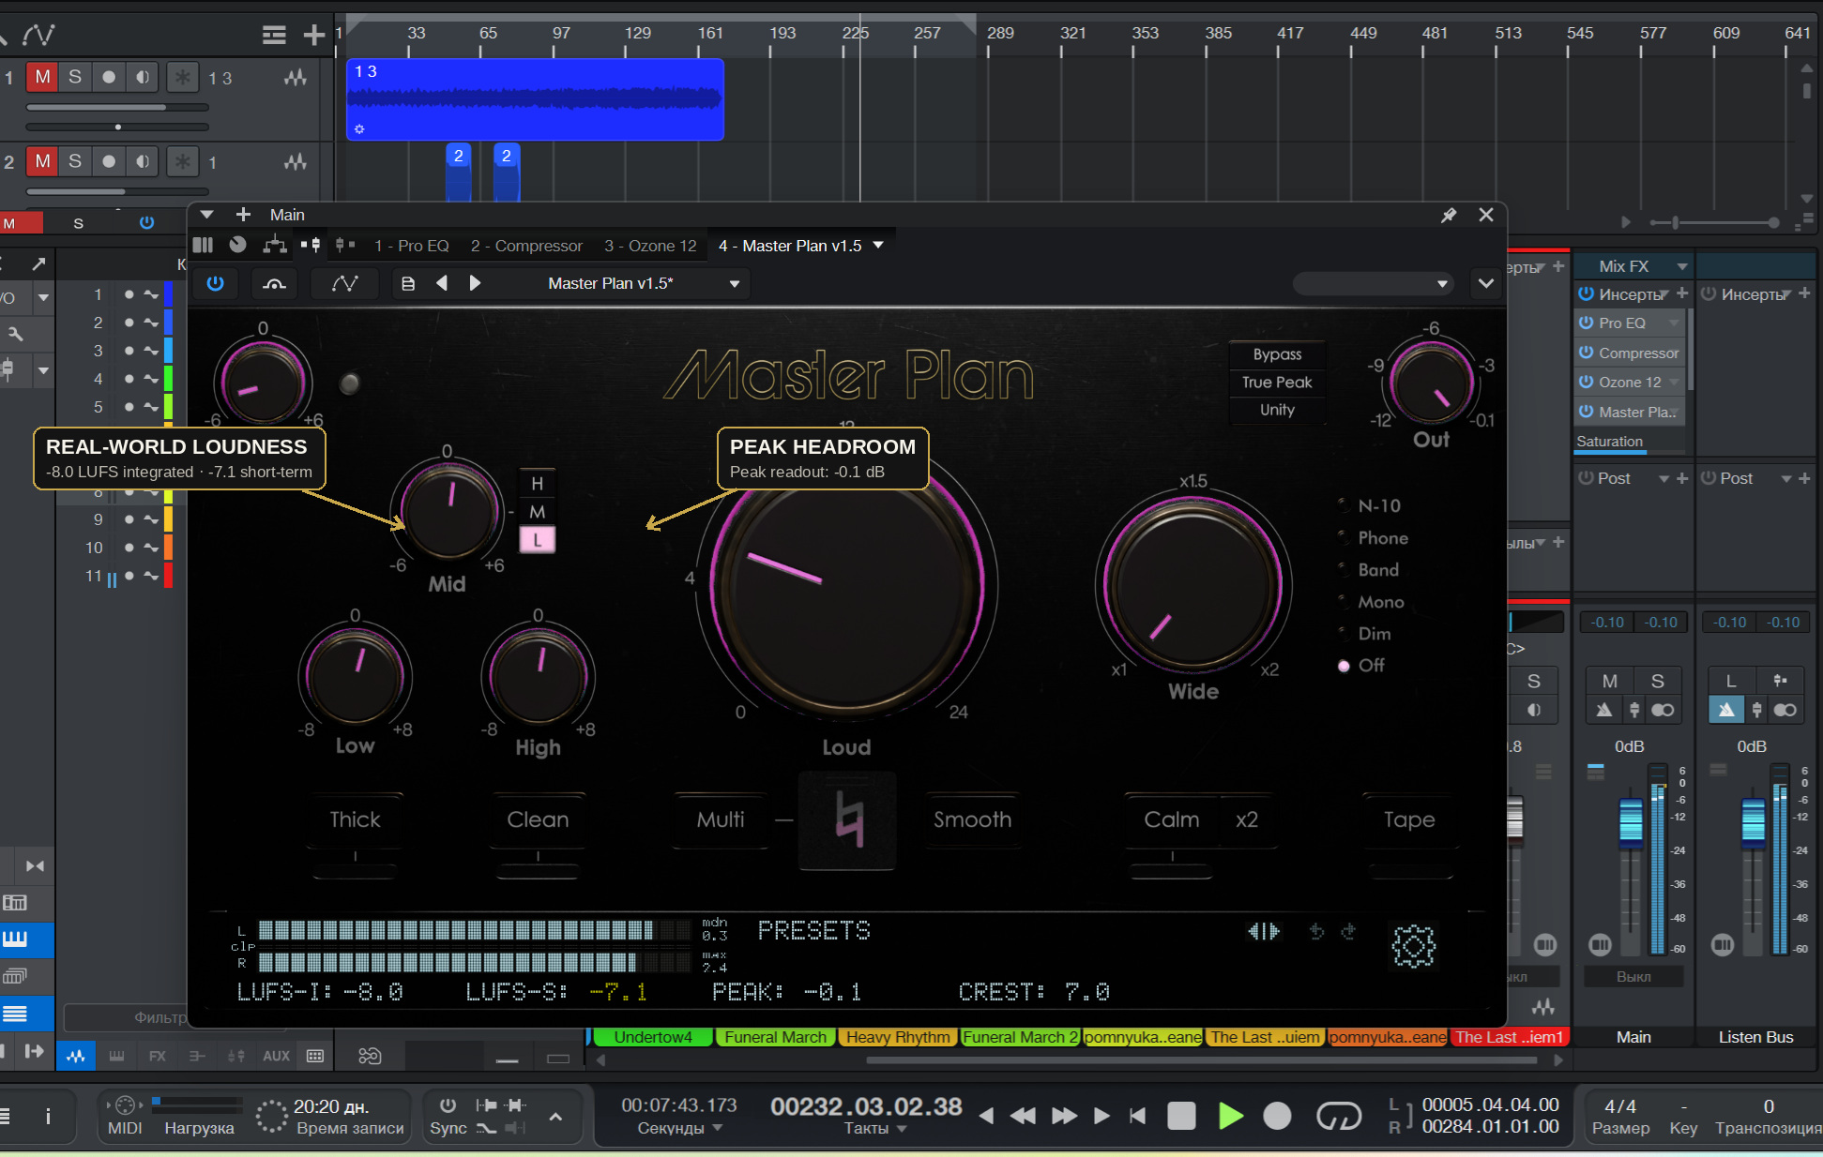The height and width of the screenshot is (1157, 1823).
Task: Expand Post section on Main channel
Action: coord(1663,478)
